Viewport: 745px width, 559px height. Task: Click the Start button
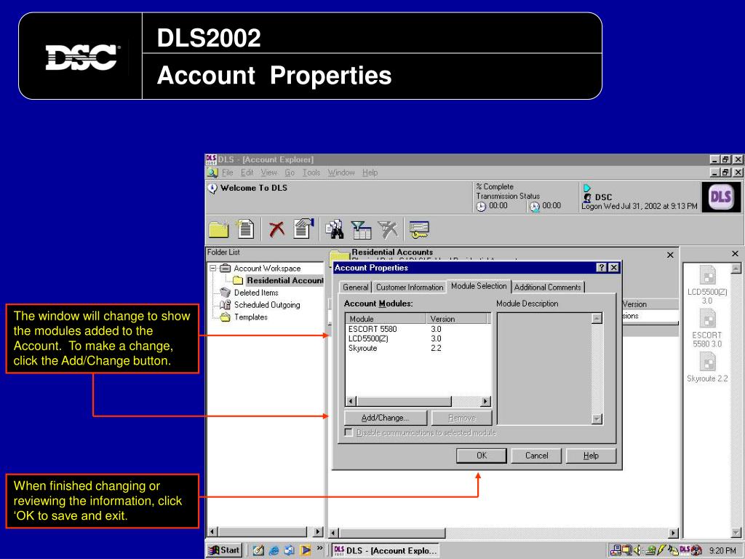tap(224, 550)
